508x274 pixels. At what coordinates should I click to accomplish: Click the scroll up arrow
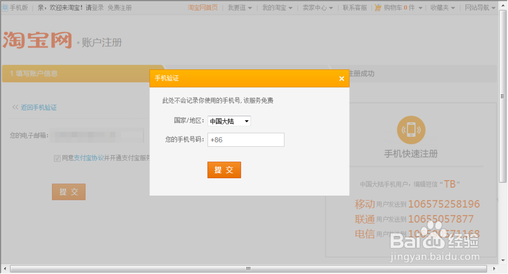click(x=502, y=5)
